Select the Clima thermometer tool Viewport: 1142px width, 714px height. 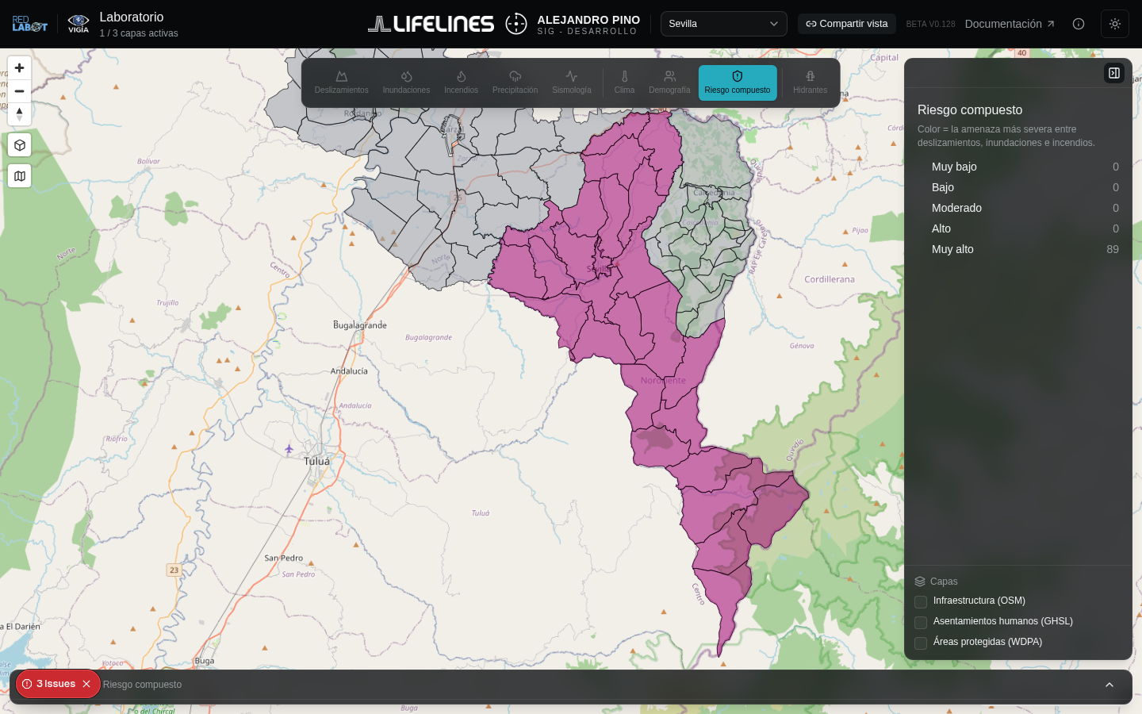(x=624, y=83)
